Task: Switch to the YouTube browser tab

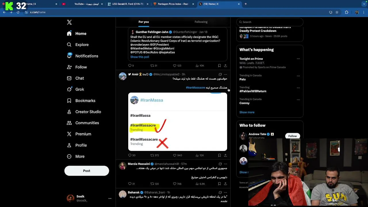Action: (x=83, y=4)
